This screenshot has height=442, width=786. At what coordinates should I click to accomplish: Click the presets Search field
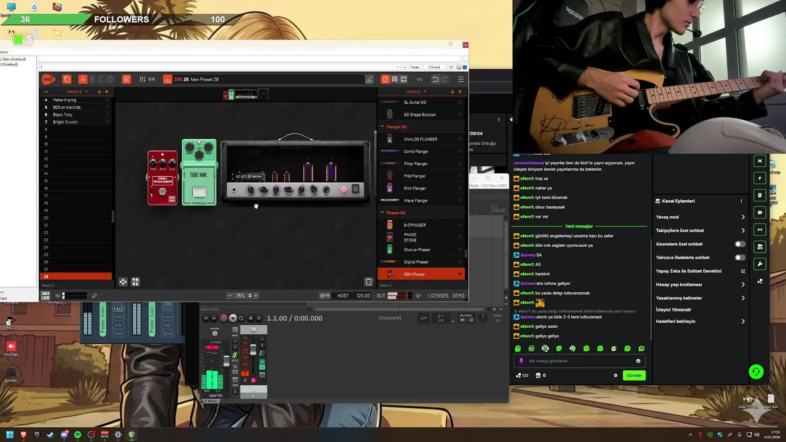[x=76, y=285]
